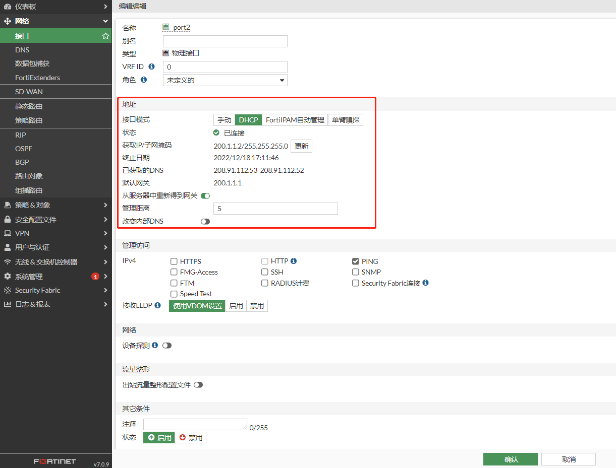Click the 更新 button to renew IP
This screenshot has width=616, height=468.
click(301, 146)
